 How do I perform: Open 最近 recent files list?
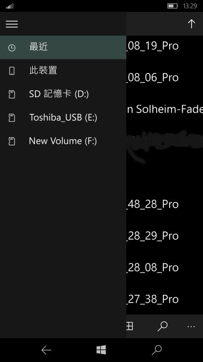pos(63,48)
